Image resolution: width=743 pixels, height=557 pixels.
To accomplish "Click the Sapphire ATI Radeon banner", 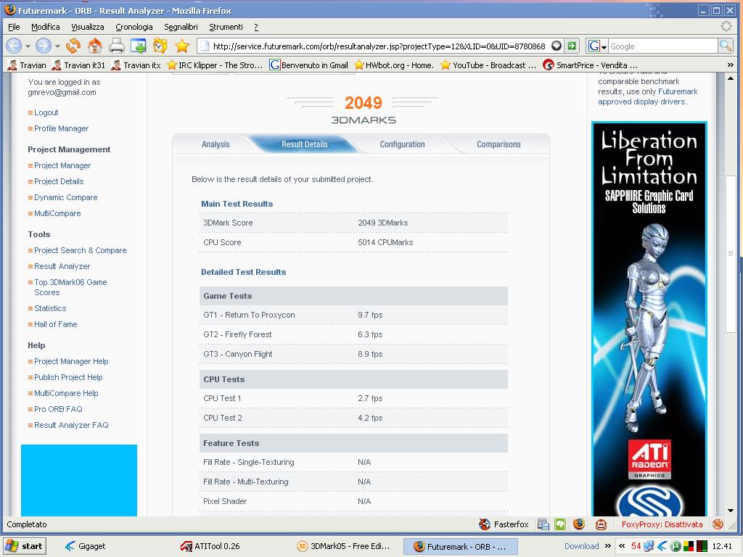I will [x=649, y=318].
